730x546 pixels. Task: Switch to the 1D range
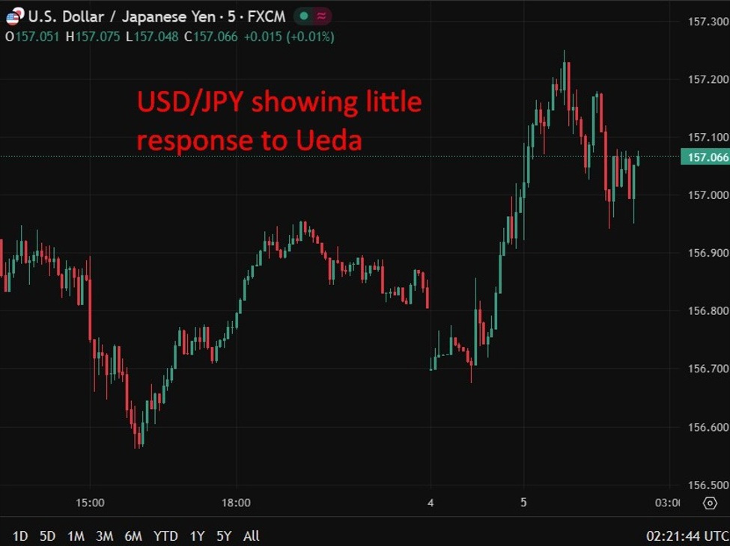pyautogui.click(x=21, y=536)
